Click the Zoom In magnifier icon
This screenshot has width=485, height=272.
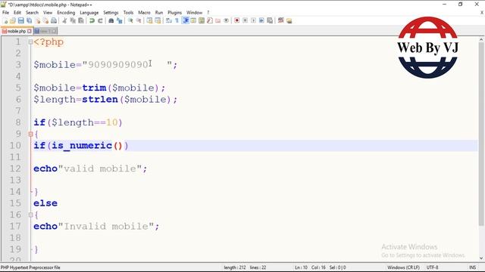pyautogui.click(x=130, y=20)
